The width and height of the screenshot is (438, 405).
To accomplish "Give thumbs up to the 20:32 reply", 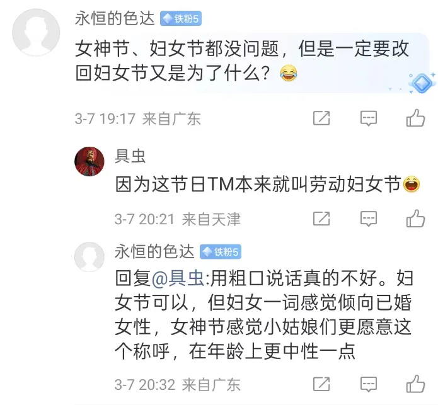I will coord(415,384).
